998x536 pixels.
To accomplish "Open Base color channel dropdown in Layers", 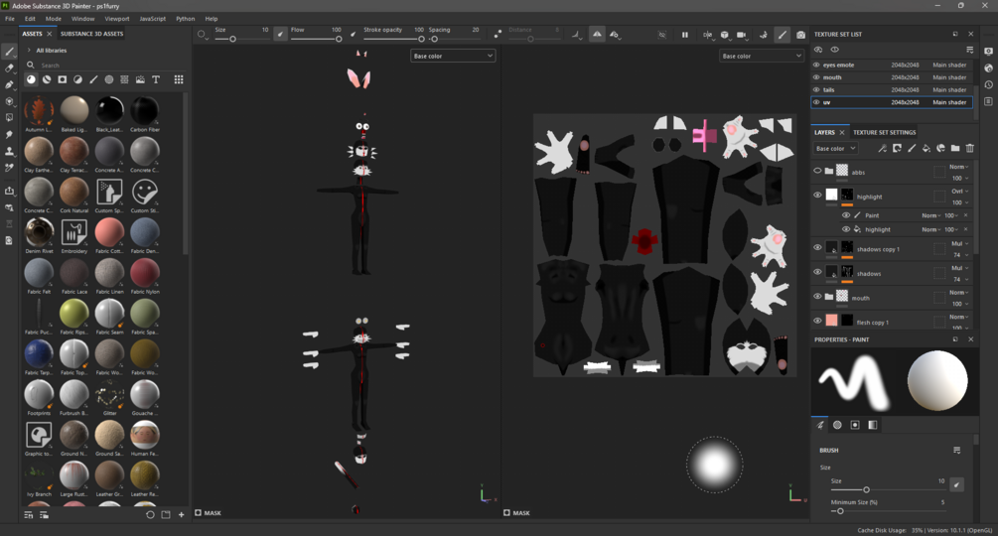I will tap(836, 148).
